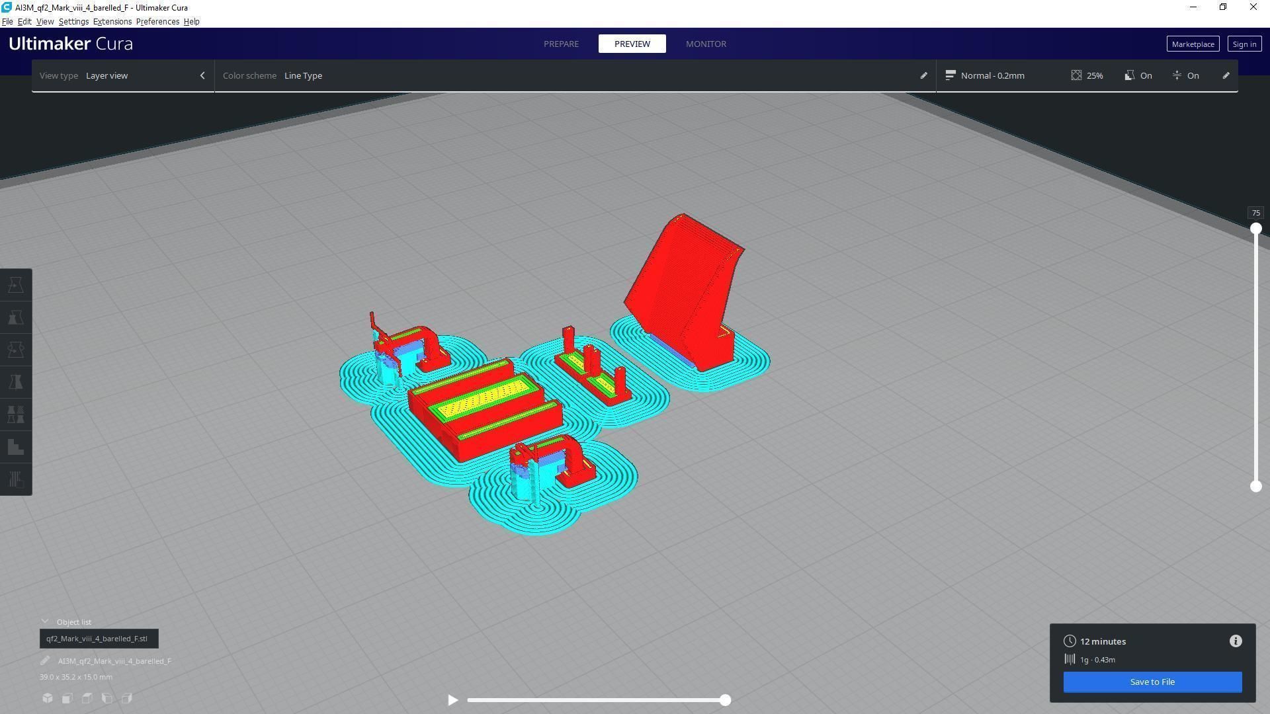Collapse the View type Layer view panel
1270x714 pixels.
tap(202, 75)
